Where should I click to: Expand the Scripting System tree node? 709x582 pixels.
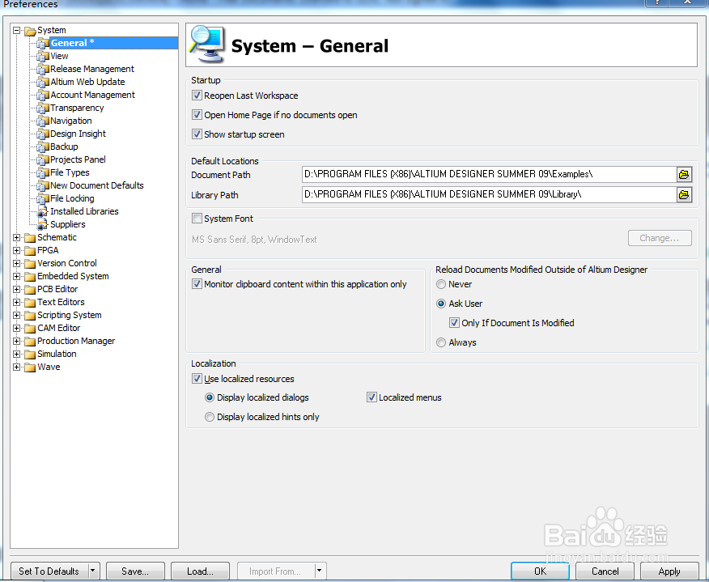17,316
